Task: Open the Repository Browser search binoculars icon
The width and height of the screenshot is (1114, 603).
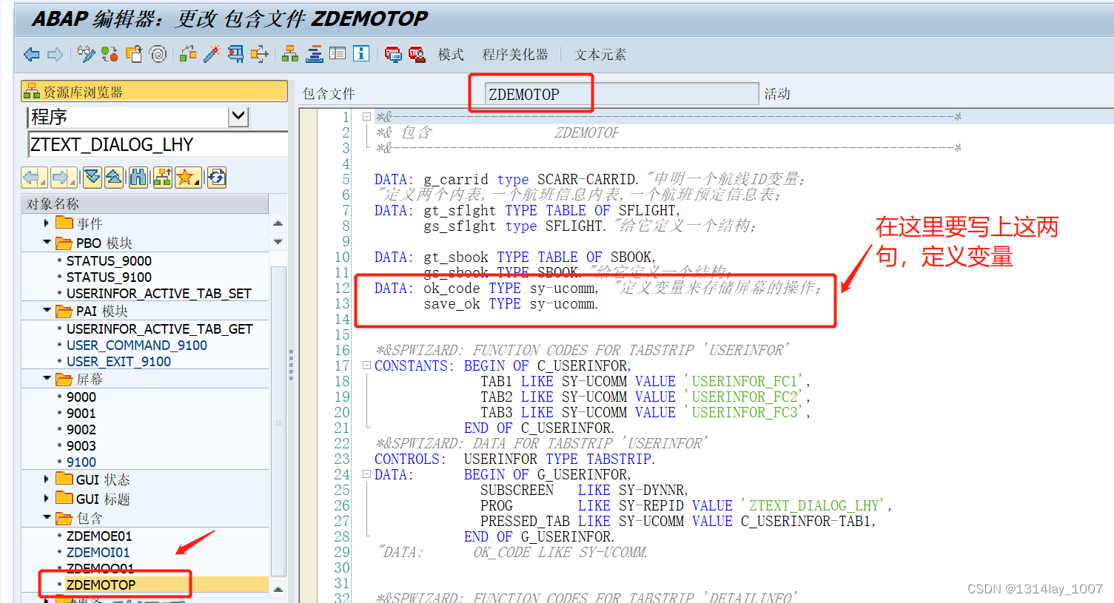Action: [x=138, y=178]
